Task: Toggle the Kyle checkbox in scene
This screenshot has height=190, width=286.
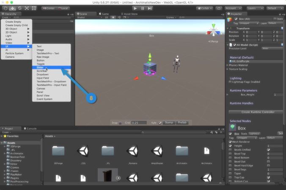Action: [x=160, y=123]
